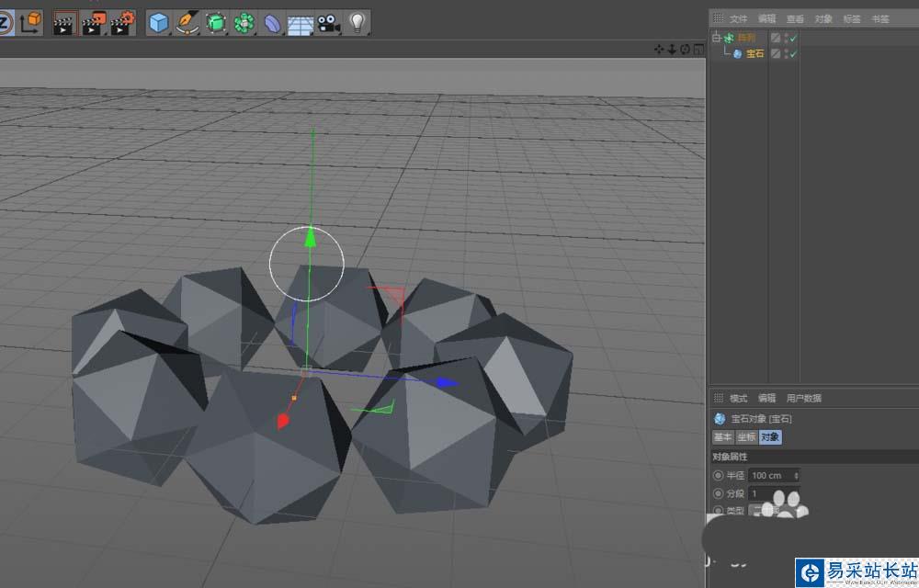Toggle the 半径 animation dot

718,476
